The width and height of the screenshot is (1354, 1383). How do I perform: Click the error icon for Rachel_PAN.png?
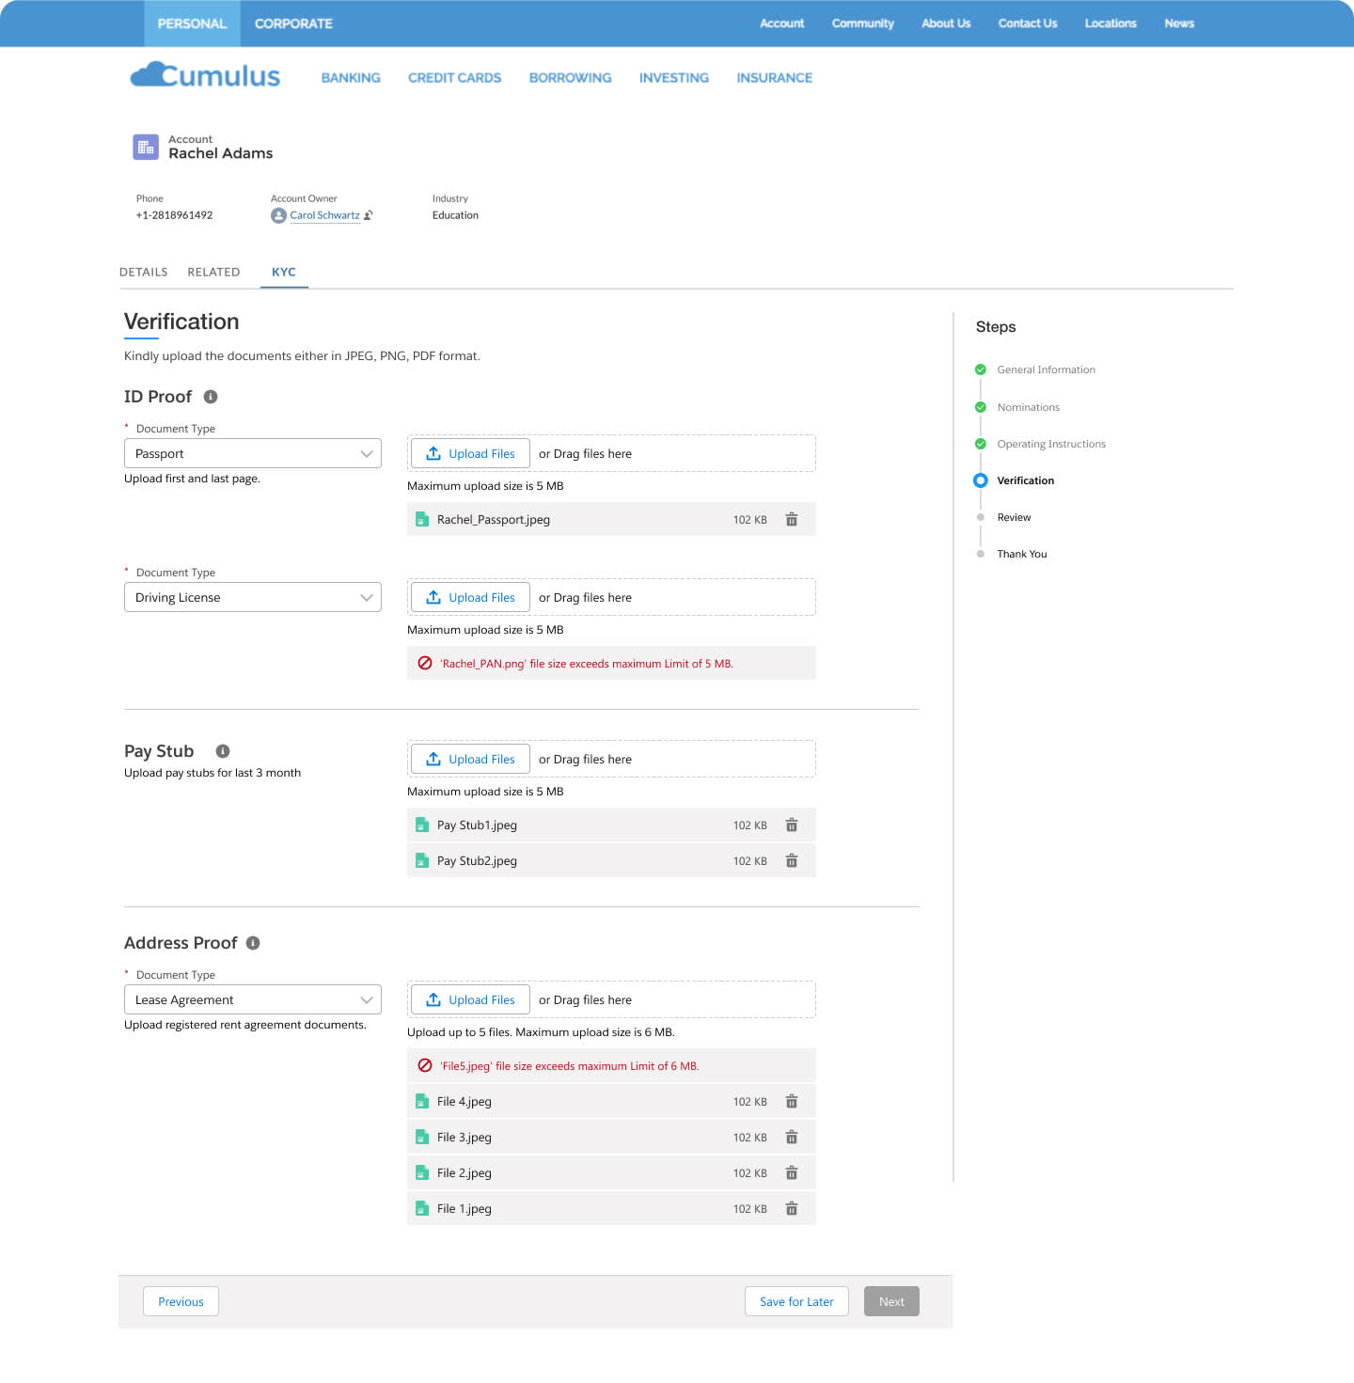click(x=425, y=663)
